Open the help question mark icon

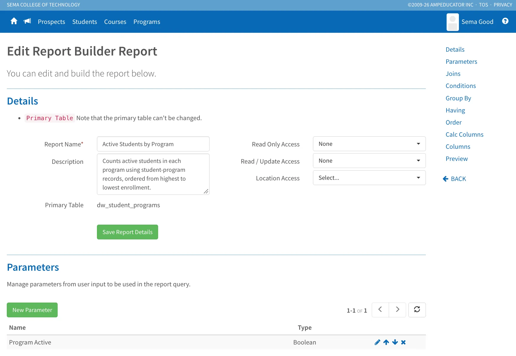pyautogui.click(x=505, y=21)
